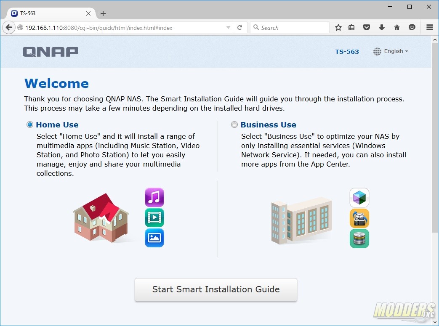This screenshot has width=439, height=326.
Task: Go back with the browser back arrow
Action: 9,27
